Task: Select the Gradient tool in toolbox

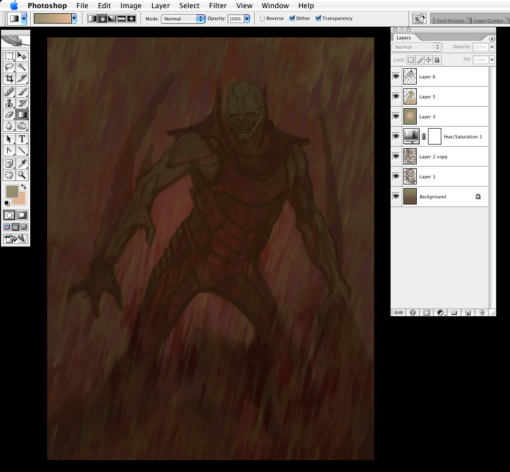Action: (x=22, y=114)
